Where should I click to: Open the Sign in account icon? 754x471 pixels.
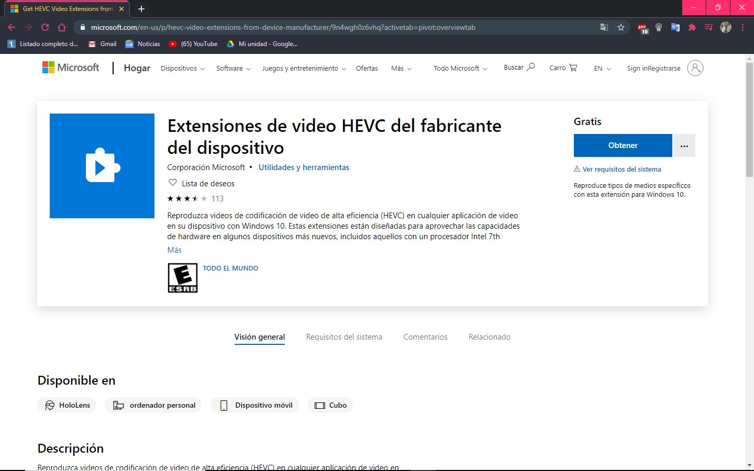[695, 68]
